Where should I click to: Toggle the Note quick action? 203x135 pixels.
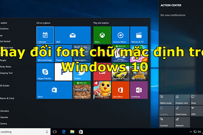tap(197, 100)
